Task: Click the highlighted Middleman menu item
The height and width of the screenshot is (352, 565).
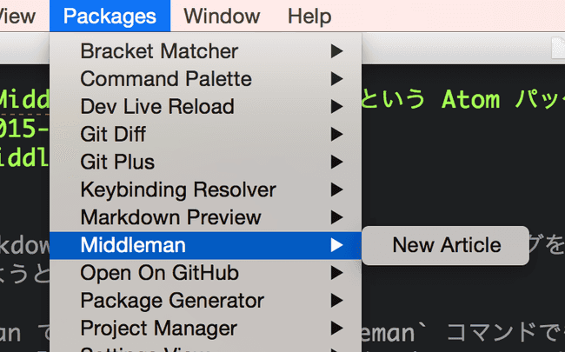Action: [x=133, y=245]
